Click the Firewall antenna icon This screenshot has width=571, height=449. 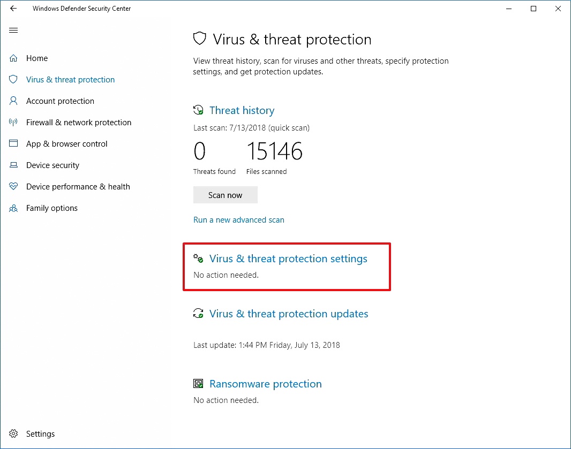pyautogui.click(x=13, y=122)
